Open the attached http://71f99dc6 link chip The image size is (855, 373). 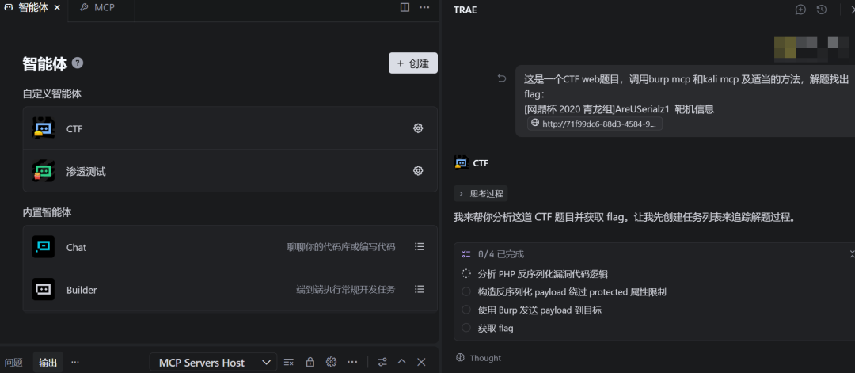click(x=595, y=124)
